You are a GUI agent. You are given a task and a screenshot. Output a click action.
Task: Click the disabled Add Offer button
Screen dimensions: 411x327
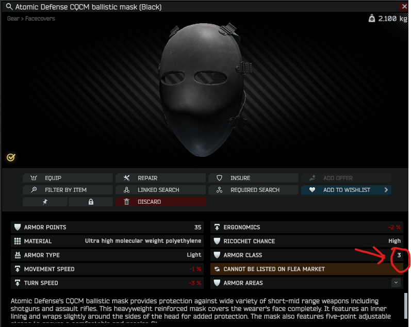(x=346, y=178)
